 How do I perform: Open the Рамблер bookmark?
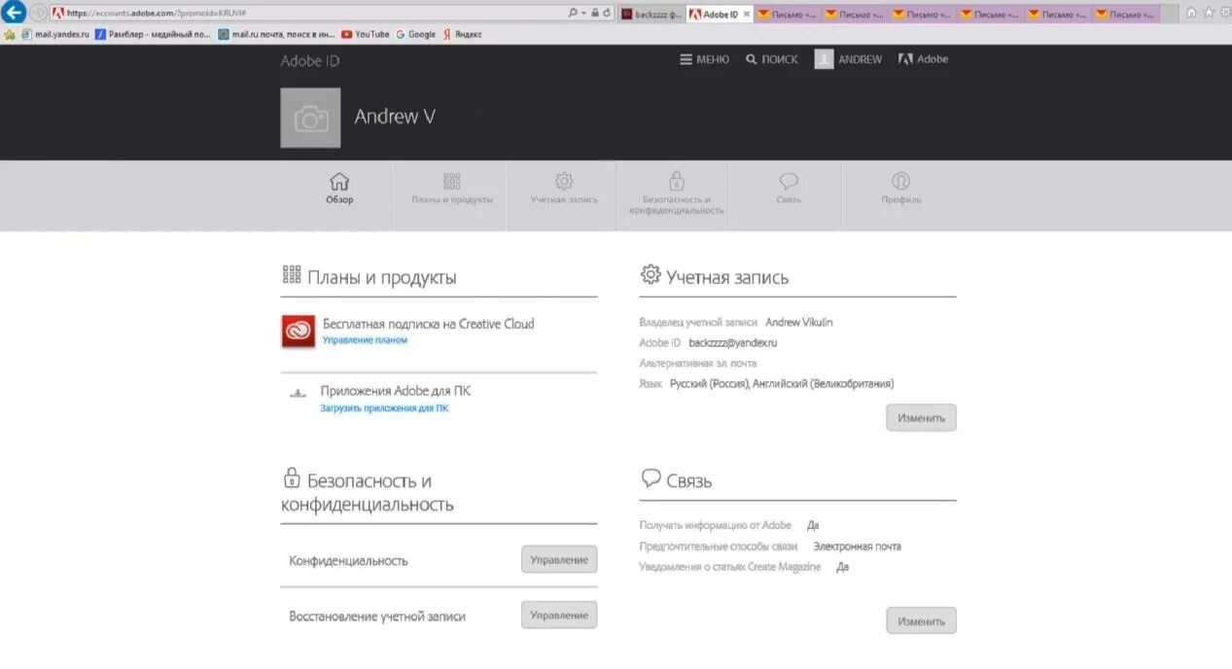(x=154, y=34)
